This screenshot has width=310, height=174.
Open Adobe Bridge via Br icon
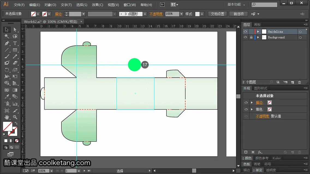[x=162, y=5]
